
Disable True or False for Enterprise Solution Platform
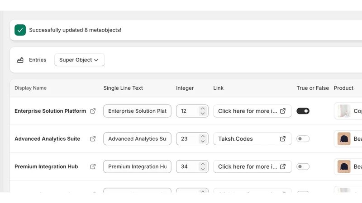(303, 111)
